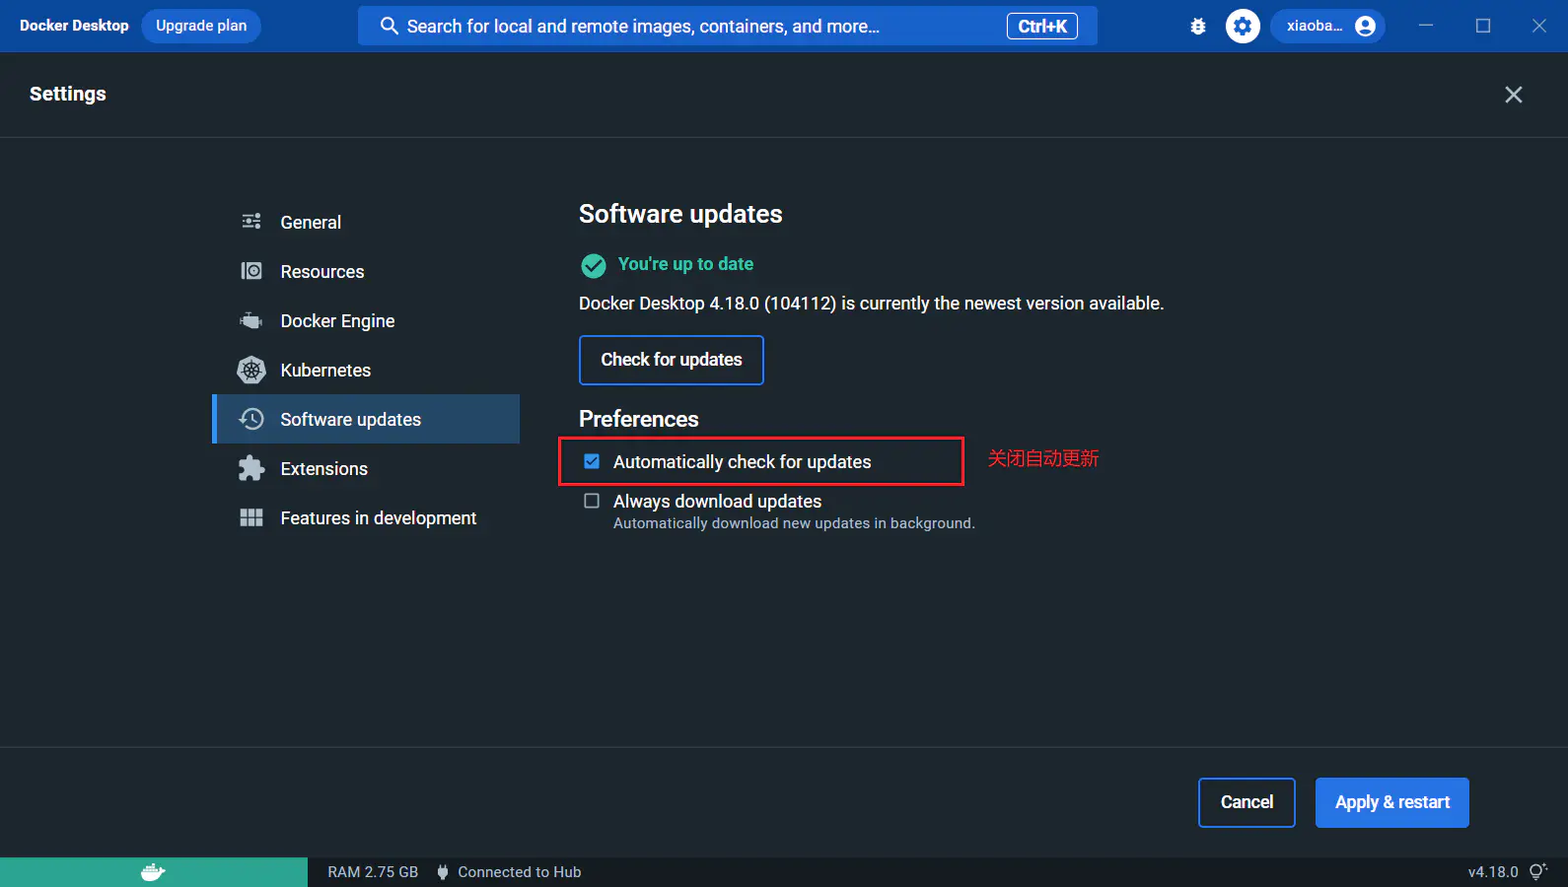The image size is (1568, 887).
Task: Click the General sliders icon
Action: click(x=251, y=222)
